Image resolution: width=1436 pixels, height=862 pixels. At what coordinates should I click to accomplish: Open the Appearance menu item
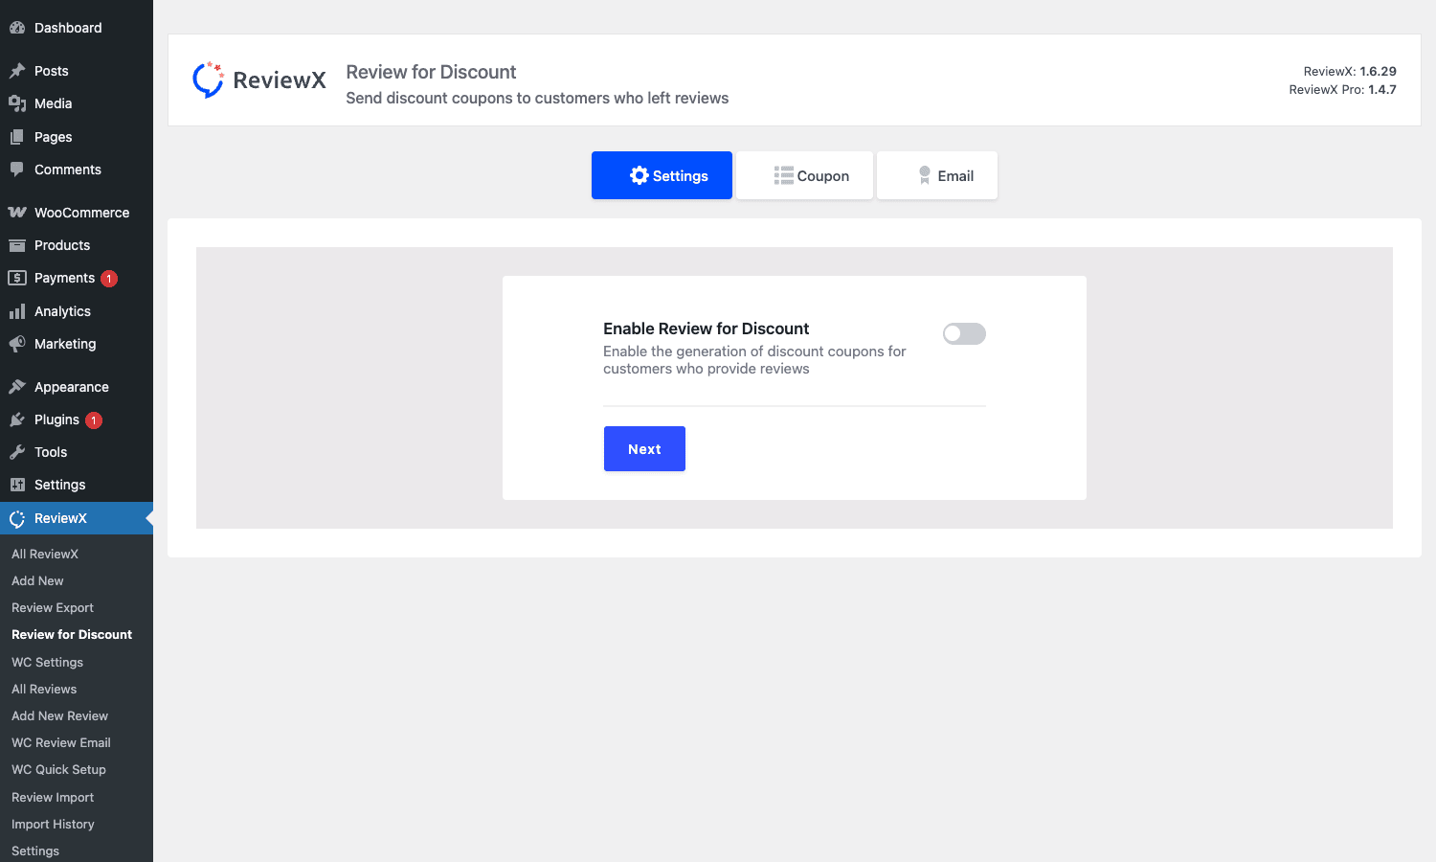(77, 387)
